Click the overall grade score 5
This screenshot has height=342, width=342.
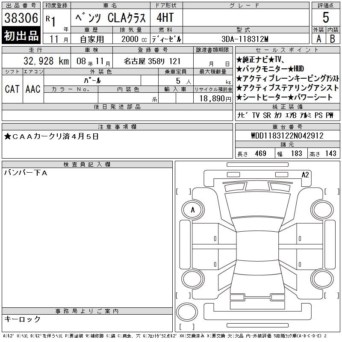tap(326, 18)
